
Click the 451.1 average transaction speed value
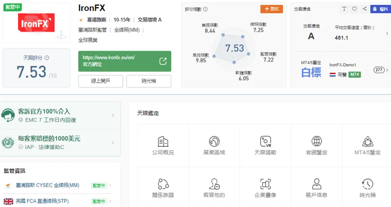[x=341, y=38]
